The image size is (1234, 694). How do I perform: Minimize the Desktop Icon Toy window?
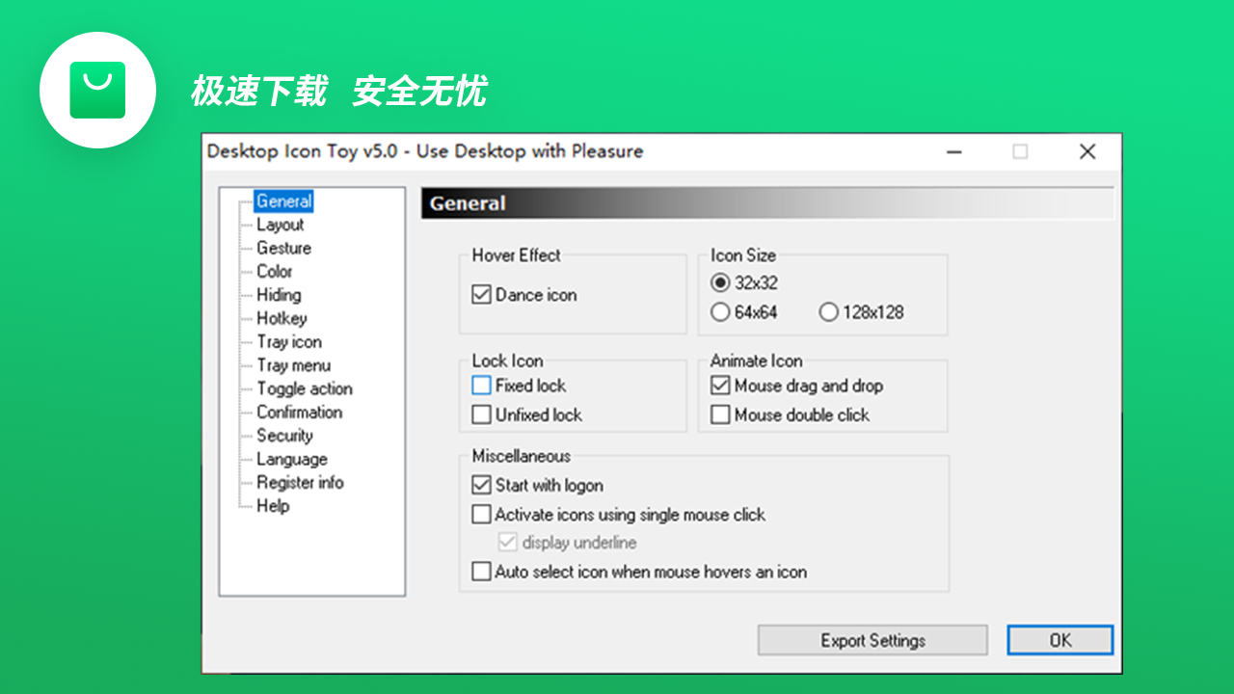953,151
